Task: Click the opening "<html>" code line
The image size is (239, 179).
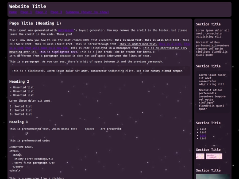Action: 14,151
